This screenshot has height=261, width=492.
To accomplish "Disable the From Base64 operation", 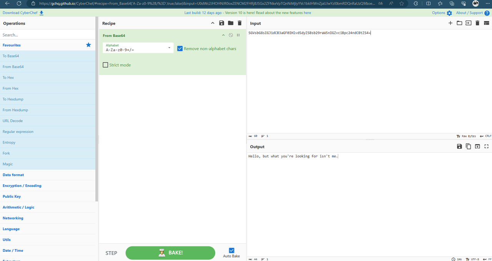I will [x=231, y=35].
